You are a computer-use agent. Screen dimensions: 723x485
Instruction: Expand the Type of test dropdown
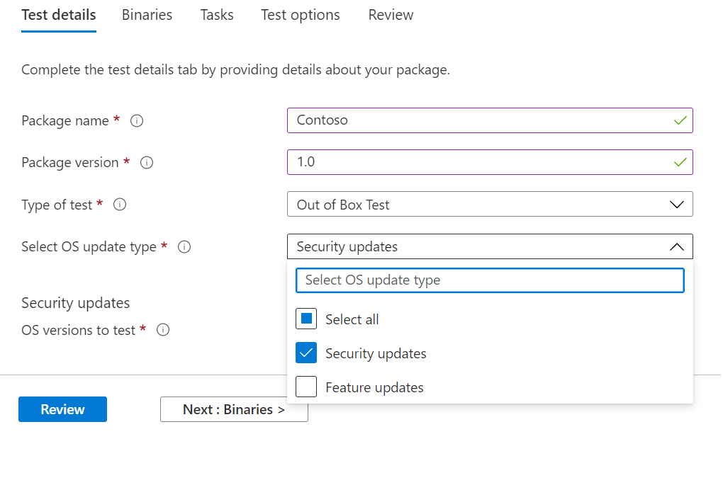pyautogui.click(x=489, y=205)
